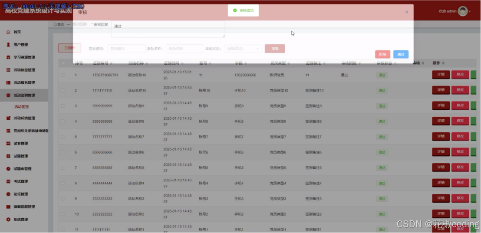Go to 首页 via the breadcrumb
481x233 pixels.
pos(59,25)
